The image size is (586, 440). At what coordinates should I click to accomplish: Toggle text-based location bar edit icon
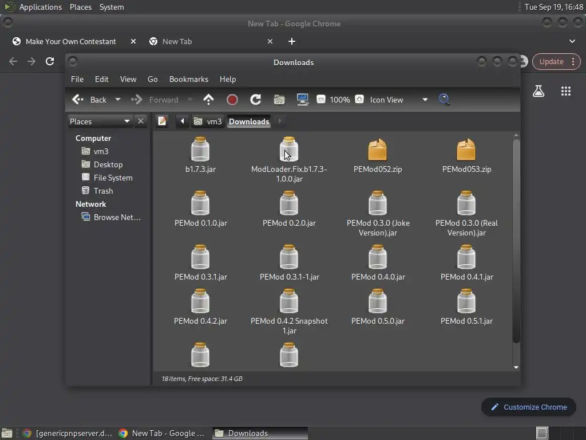[x=163, y=121]
